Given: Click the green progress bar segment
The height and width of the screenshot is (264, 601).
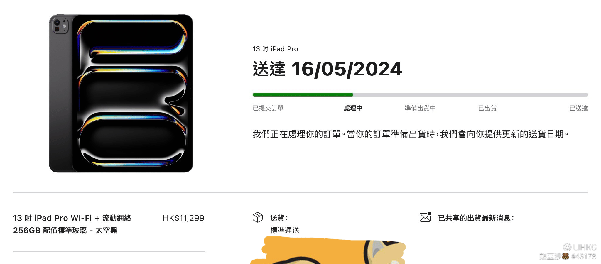Looking at the screenshot, I should [303, 95].
